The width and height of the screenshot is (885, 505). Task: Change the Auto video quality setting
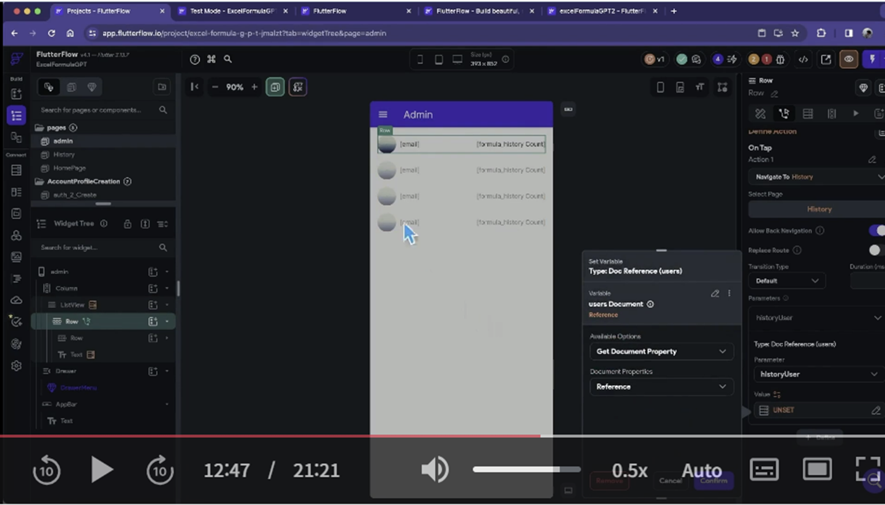click(702, 471)
